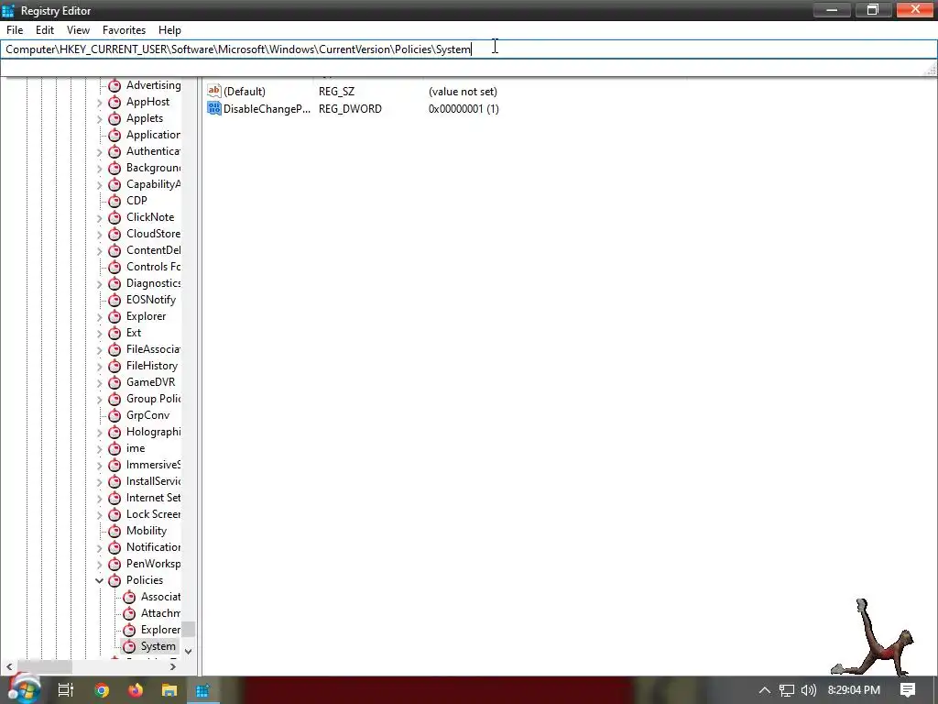The width and height of the screenshot is (938, 704).
Task: Open File Explorer from the taskbar
Action: click(x=169, y=690)
